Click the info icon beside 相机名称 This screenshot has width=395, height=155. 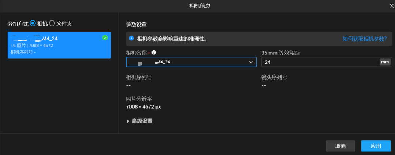[x=154, y=53]
